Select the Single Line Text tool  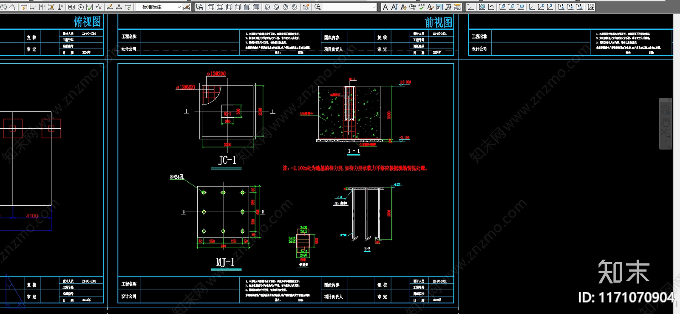[x=394, y=7]
